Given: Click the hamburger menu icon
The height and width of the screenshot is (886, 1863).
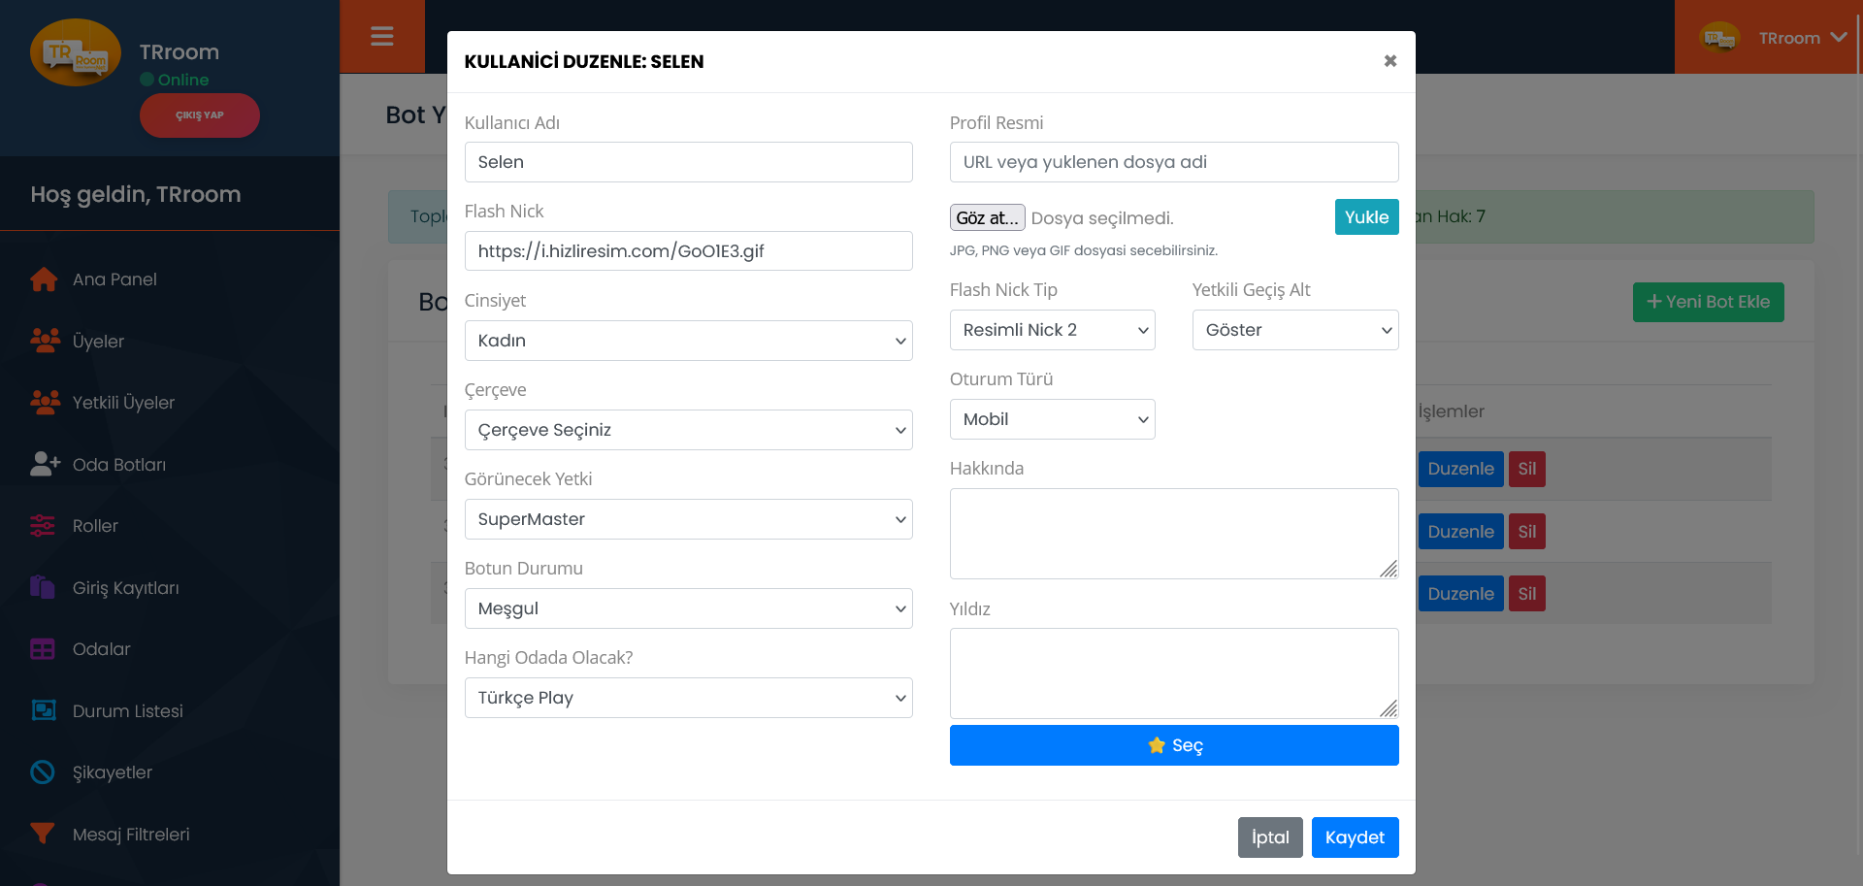Looking at the screenshot, I should [381, 37].
